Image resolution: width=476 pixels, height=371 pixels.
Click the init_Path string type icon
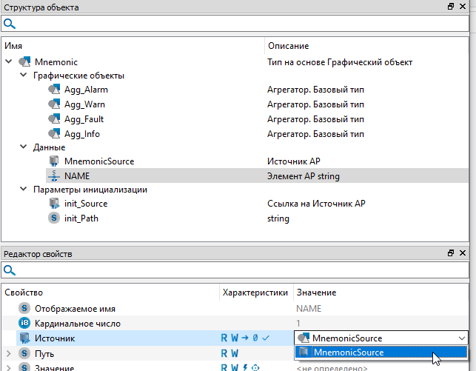tap(53, 218)
